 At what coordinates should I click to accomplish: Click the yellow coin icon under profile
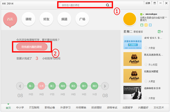coord(146,25)
